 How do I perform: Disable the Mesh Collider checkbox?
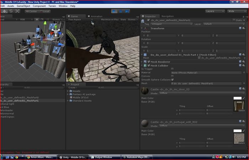(149, 65)
